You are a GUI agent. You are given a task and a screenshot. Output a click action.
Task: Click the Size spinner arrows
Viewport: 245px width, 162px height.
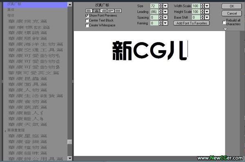pos(161,6)
